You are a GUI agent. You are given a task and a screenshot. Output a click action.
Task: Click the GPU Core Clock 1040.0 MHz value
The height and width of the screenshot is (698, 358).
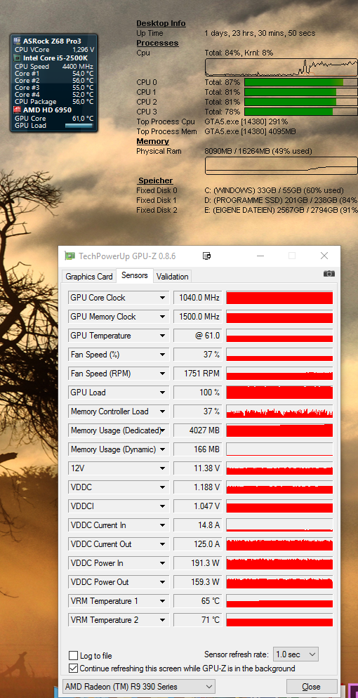pos(197,298)
